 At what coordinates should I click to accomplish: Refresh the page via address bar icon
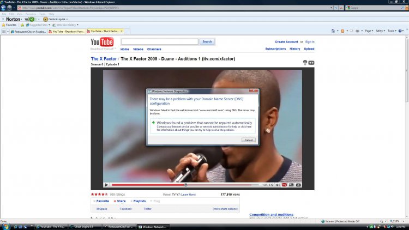click(x=336, y=8)
